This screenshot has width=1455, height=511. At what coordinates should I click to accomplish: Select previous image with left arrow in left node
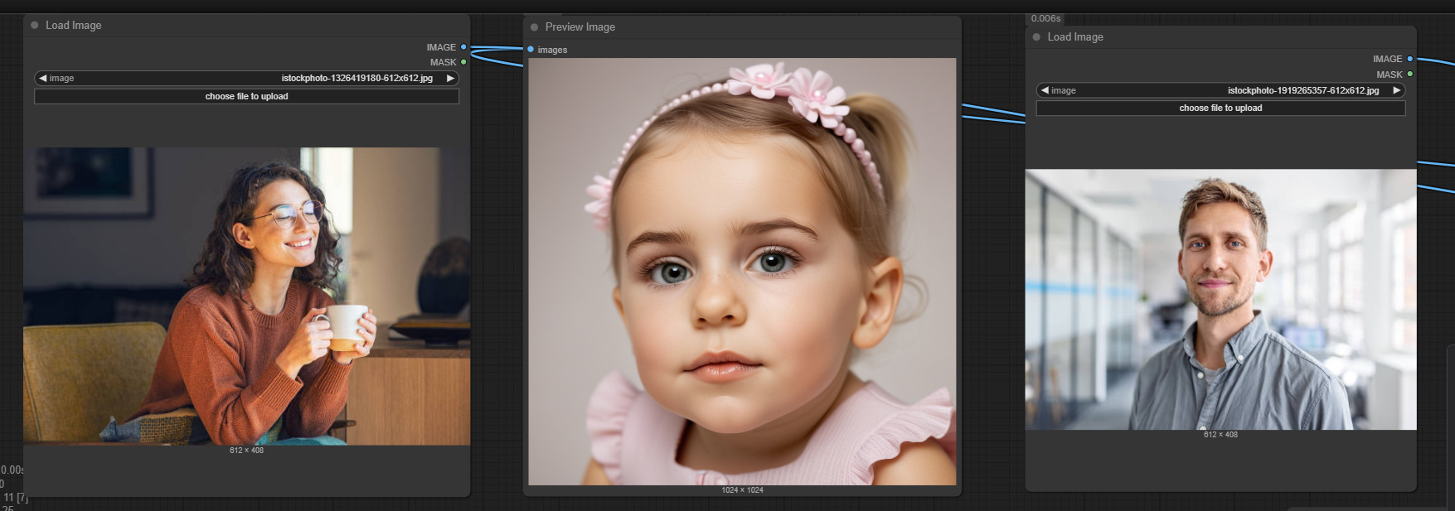[42, 78]
